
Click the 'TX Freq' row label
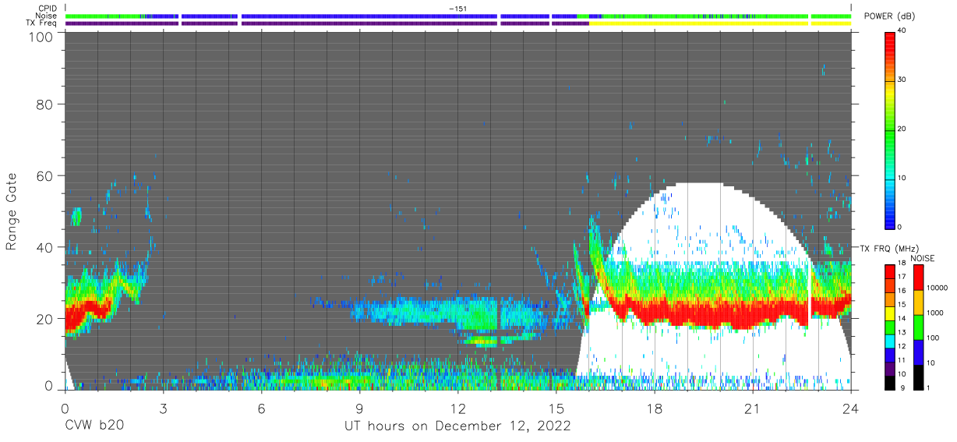click(43, 23)
